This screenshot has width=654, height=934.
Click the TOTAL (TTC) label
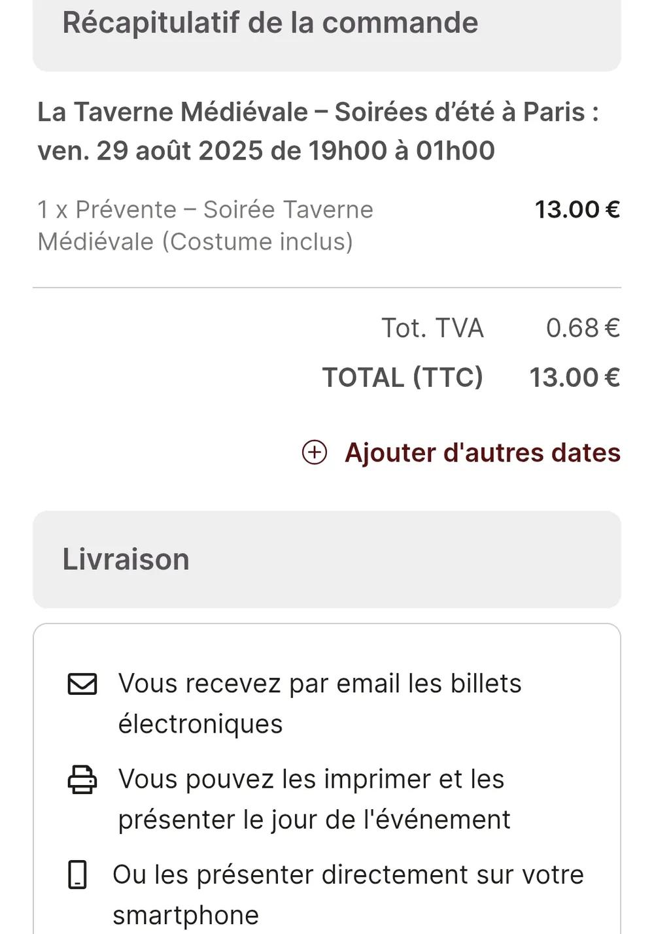pos(402,378)
